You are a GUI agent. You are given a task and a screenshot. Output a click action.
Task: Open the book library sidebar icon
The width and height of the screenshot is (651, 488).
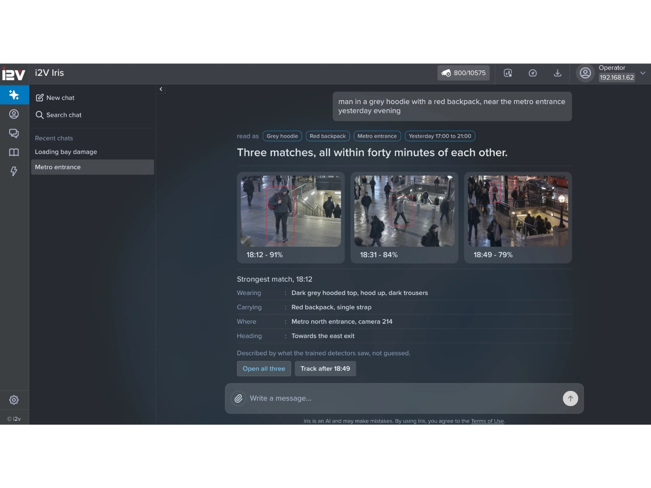click(14, 152)
